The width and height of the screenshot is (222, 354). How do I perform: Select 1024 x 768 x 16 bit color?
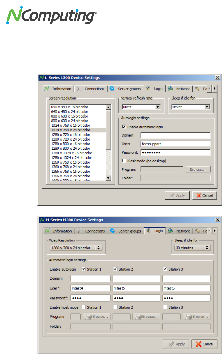coord(78,125)
